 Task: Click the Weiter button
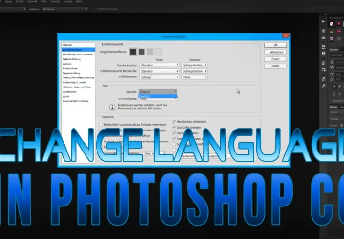coord(275,66)
